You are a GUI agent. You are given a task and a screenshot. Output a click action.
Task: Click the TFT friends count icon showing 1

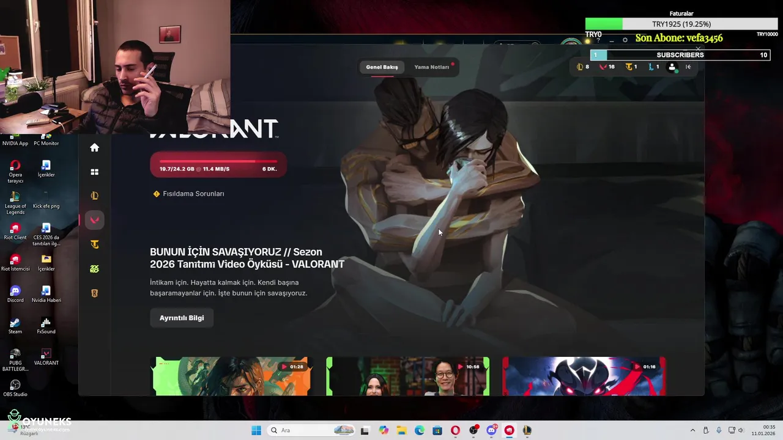click(631, 67)
